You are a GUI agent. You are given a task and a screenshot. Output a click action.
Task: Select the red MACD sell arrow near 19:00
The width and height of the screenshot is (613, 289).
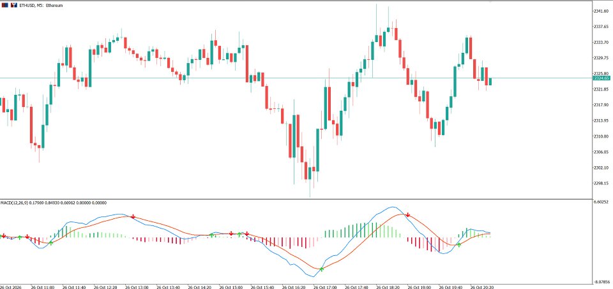coord(408,215)
